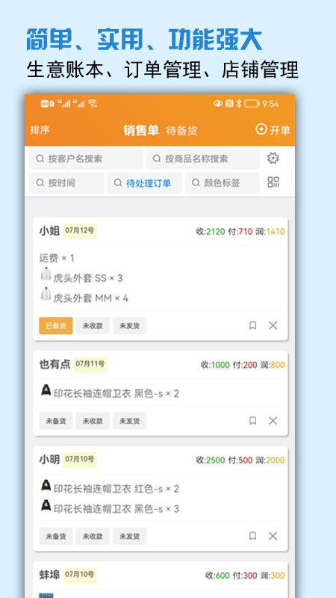Focus the 按客户名搜索 search field
Viewport: 336px width, 598px height.
coord(86,158)
